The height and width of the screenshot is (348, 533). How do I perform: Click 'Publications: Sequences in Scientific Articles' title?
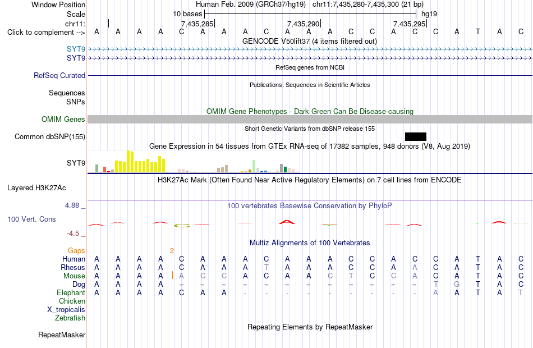[310, 85]
